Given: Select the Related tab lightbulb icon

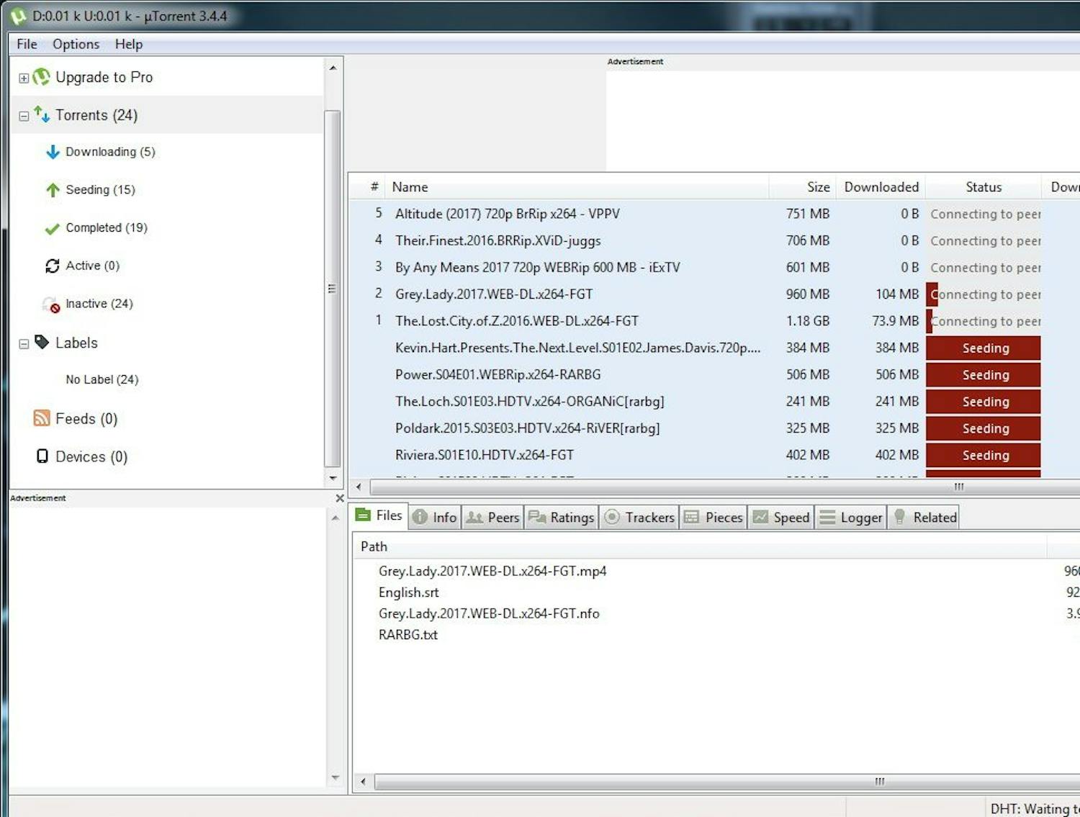Looking at the screenshot, I should [899, 517].
